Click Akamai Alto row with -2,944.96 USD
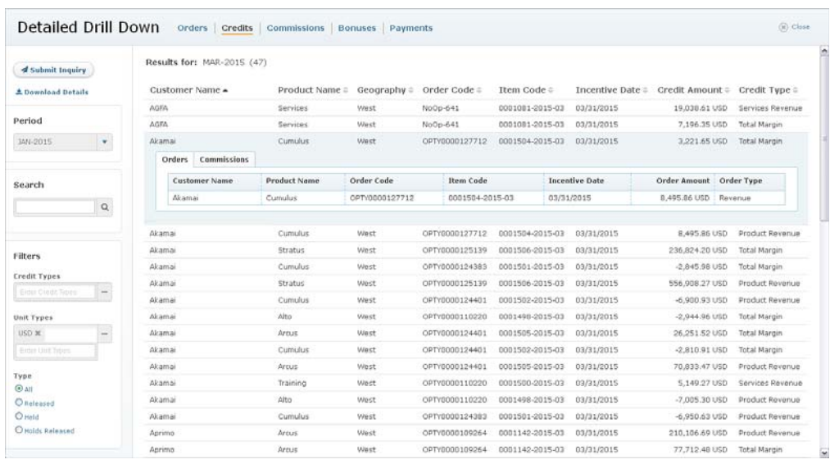The width and height of the screenshot is (839, 464). (476, 316)
